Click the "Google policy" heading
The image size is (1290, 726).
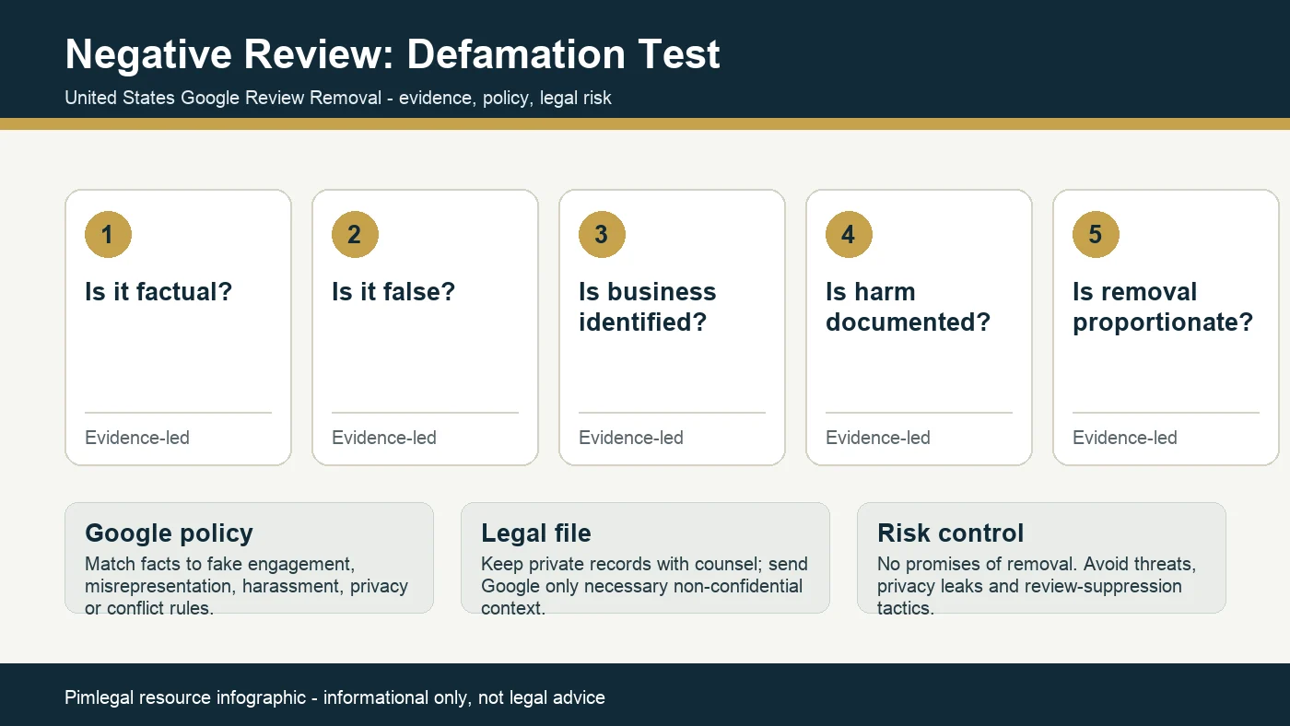pyautogui.click(x=169, y=533)
